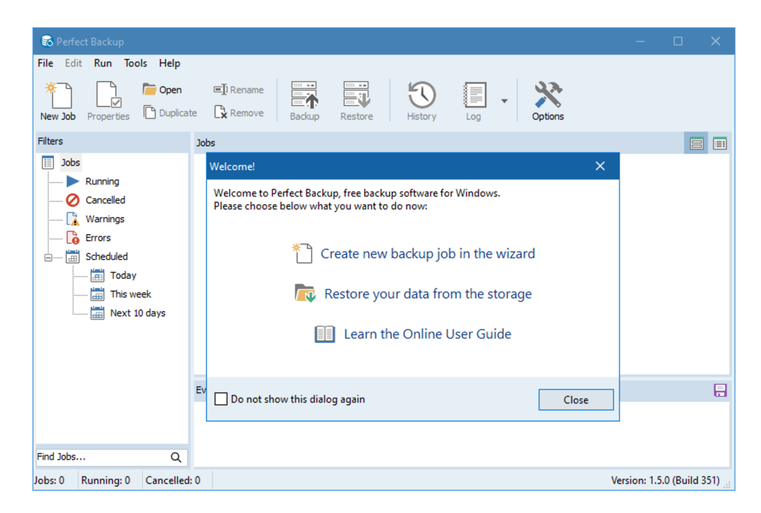Open the Log toolbar icon
Image resolution: width=761 pixels, height=513 pixels.
(473, 101)
